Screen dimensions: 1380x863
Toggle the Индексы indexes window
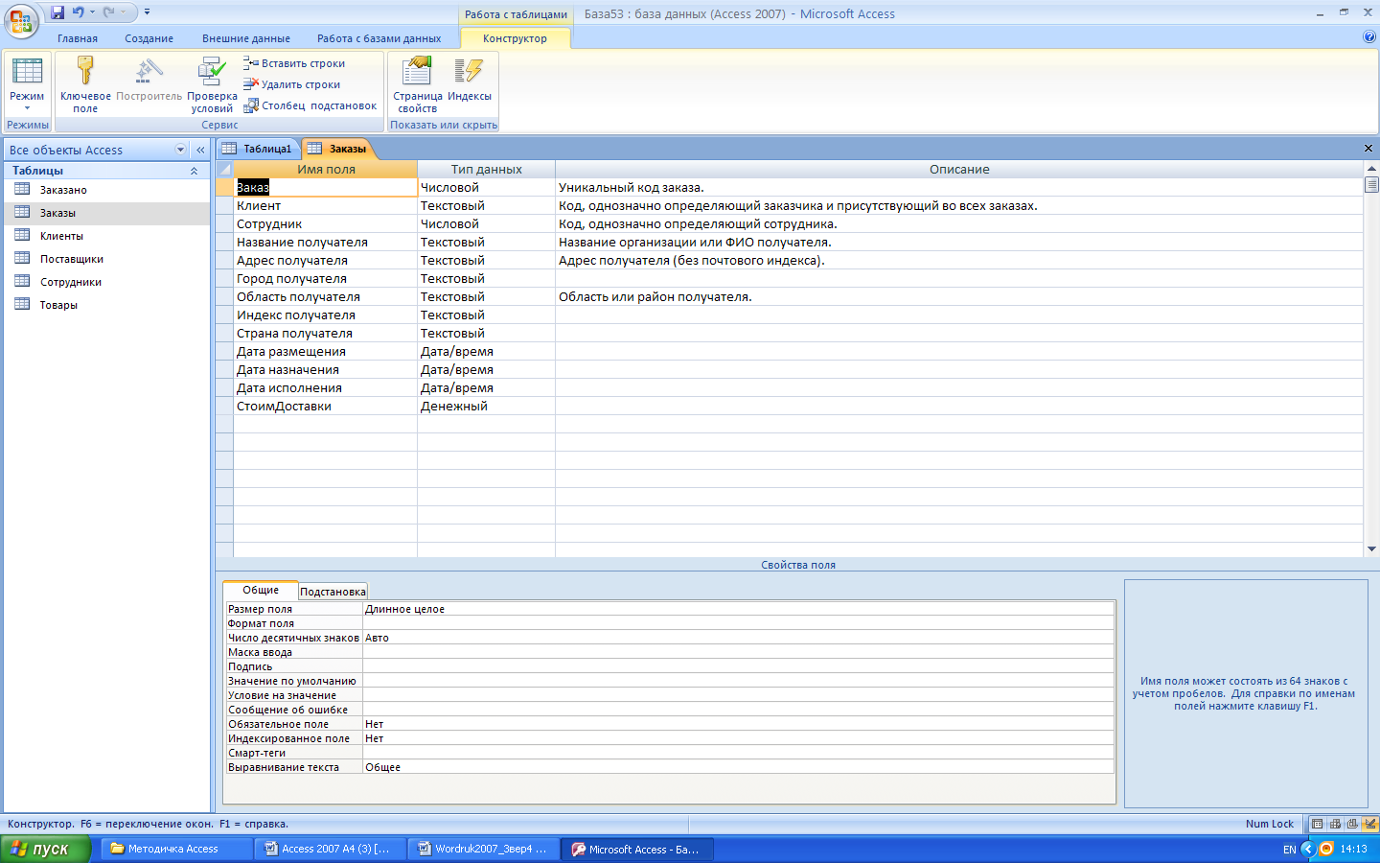pos(470,80)
